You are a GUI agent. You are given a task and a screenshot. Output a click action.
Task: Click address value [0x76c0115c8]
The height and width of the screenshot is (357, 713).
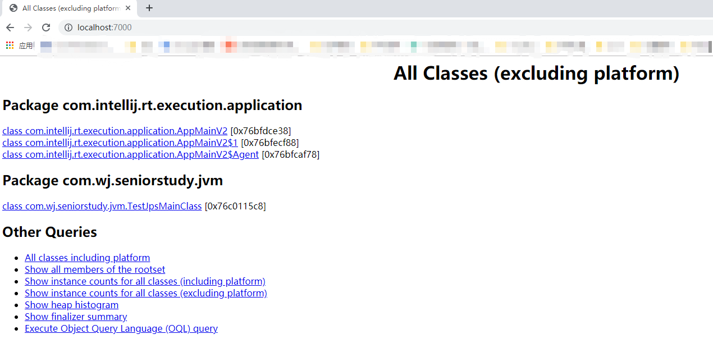coord(235,206)
